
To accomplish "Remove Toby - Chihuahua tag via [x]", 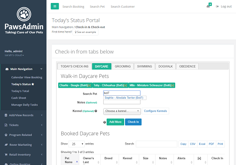I will [x=125, y=85].
